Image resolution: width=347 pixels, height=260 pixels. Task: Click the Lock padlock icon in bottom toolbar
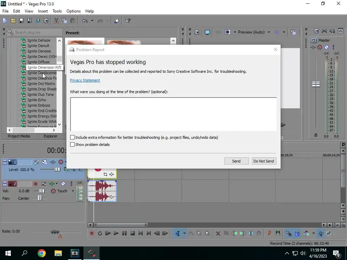[x=259, y=233]
